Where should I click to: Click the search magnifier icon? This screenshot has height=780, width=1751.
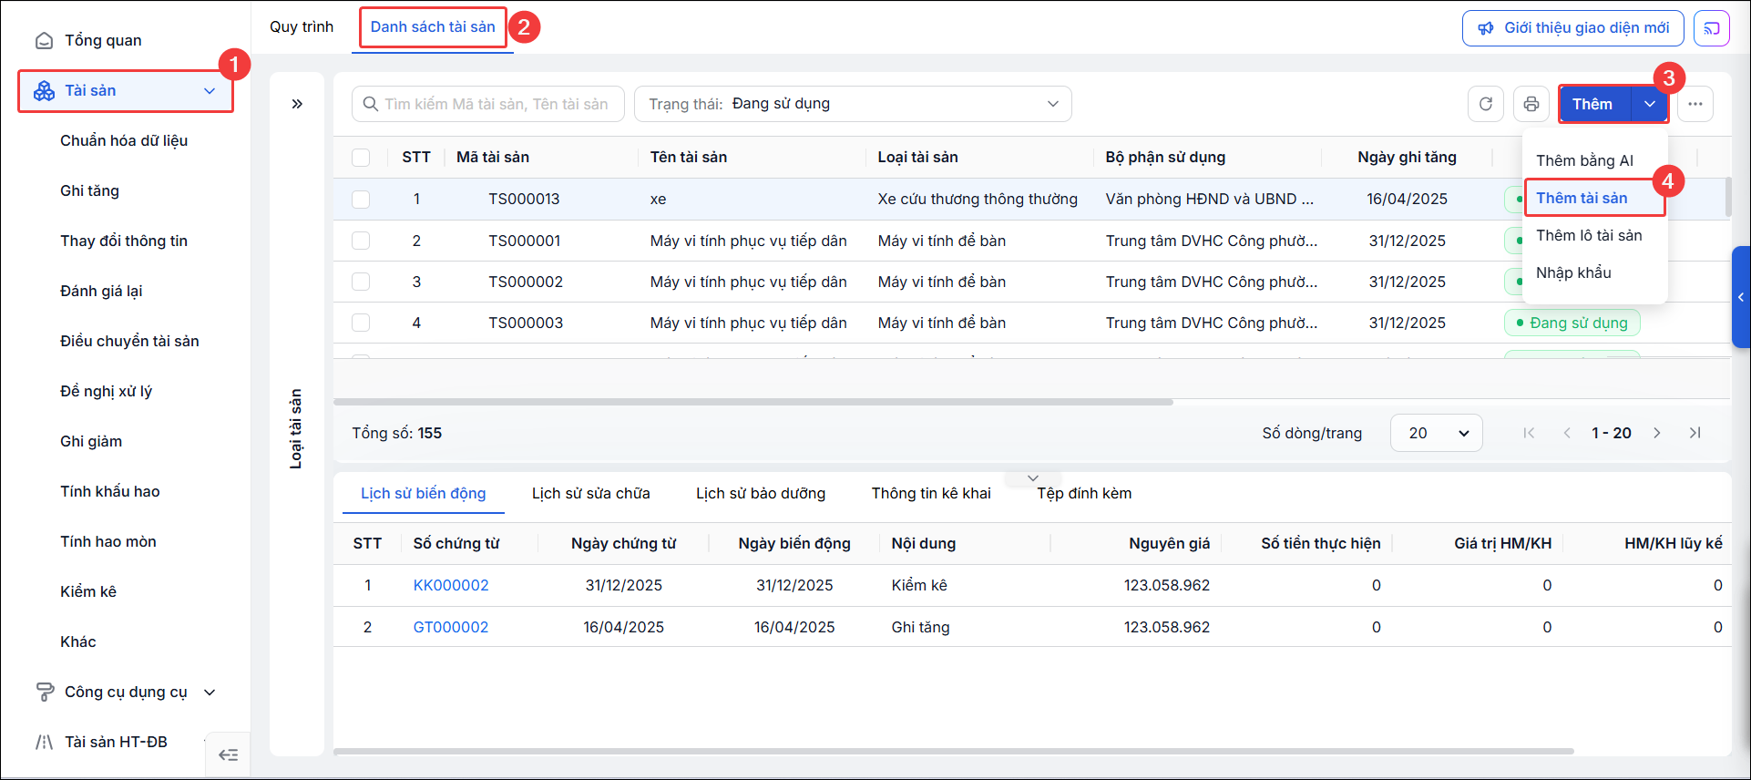click(371, 104)
